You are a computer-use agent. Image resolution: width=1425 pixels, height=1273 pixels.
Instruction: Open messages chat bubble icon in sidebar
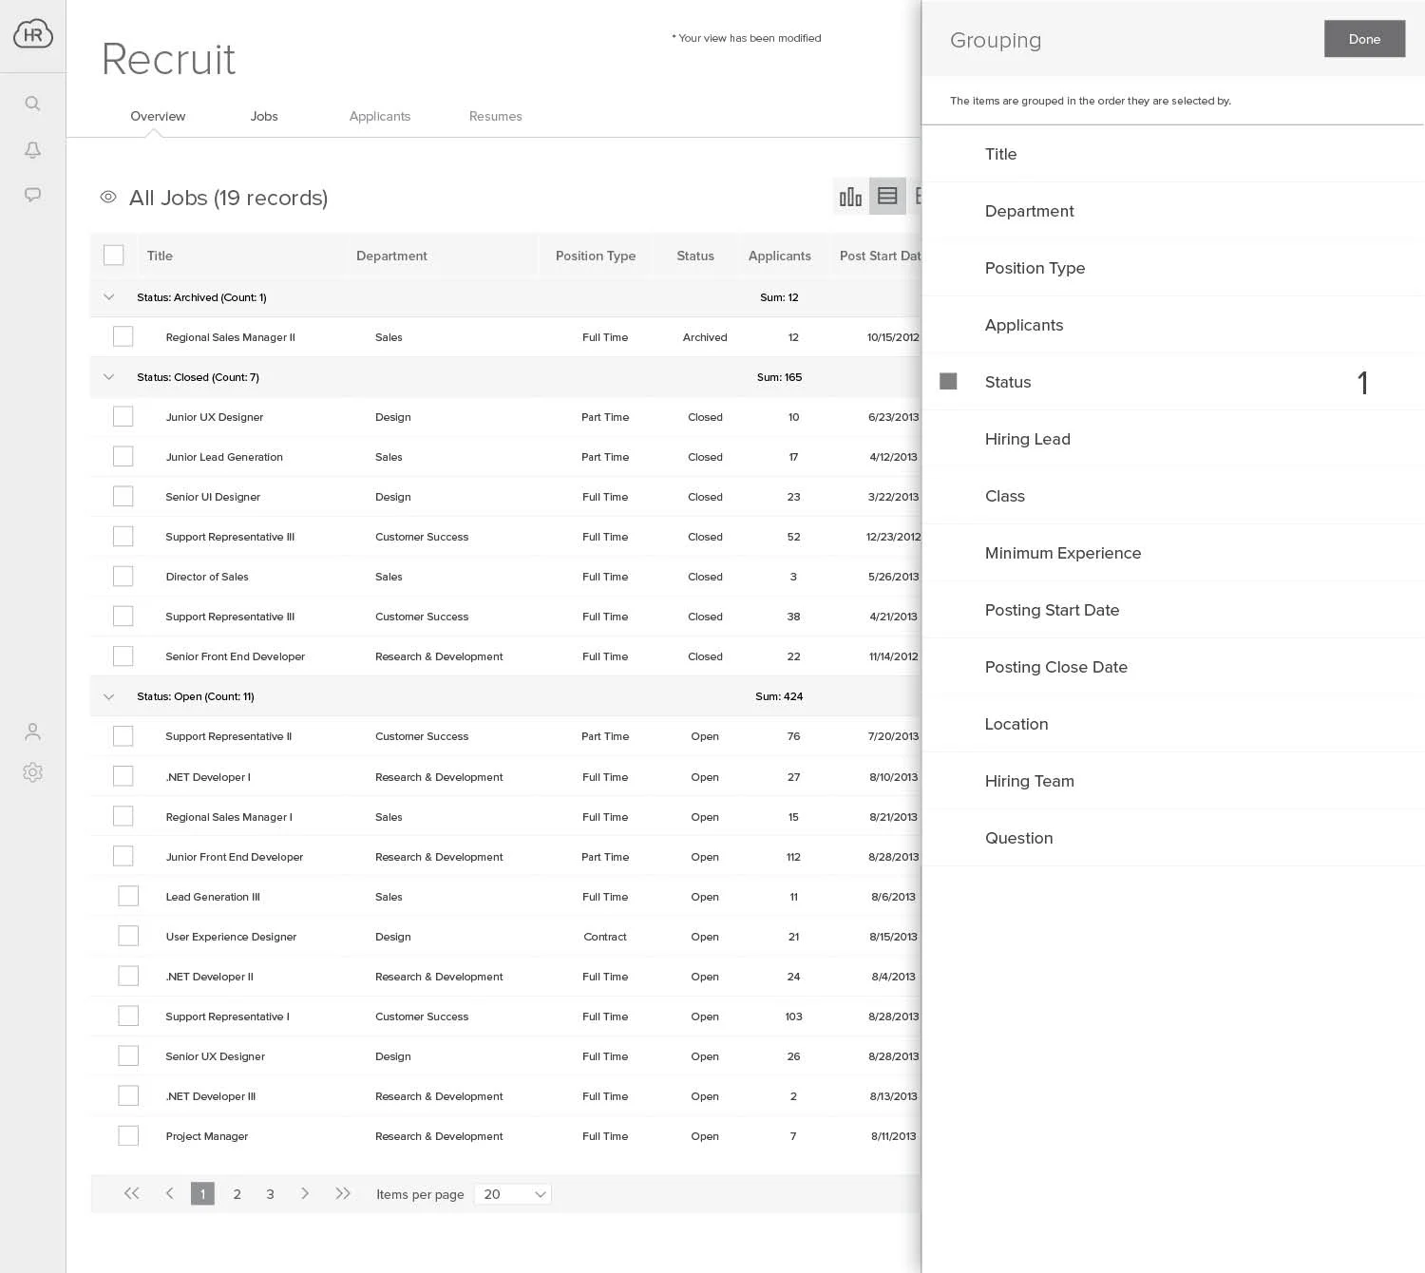(x=32, y=195)
